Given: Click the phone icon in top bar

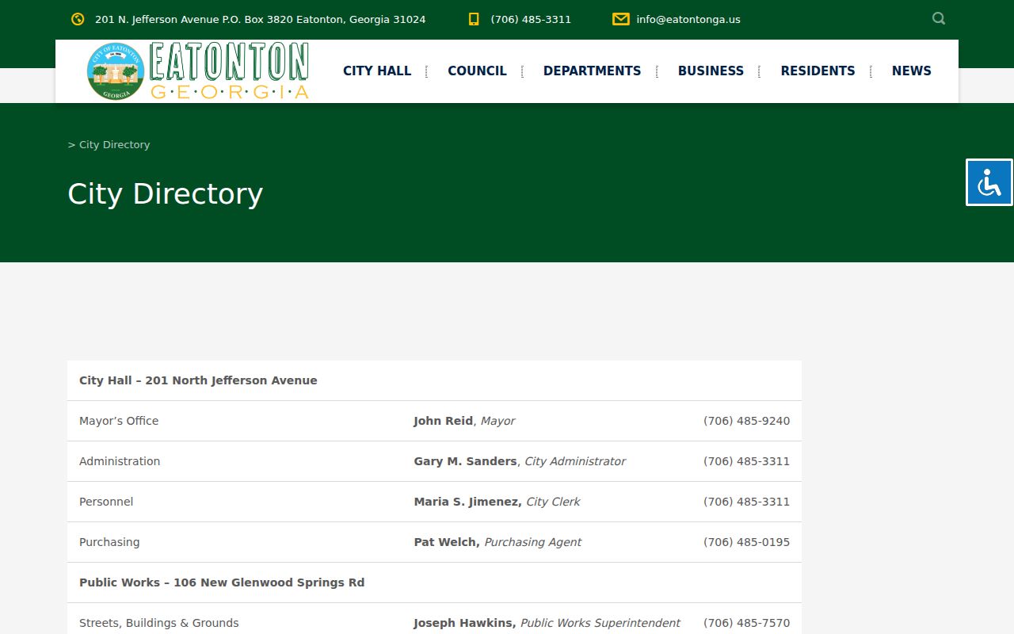Looking at the screenshot, I should (x=474, y=19).
